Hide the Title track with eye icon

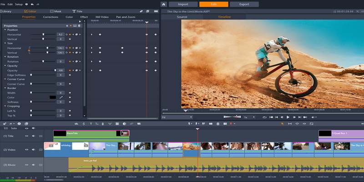[x=26, y=136]
